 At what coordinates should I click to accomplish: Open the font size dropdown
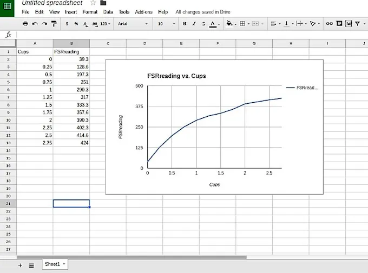(166, 24)
